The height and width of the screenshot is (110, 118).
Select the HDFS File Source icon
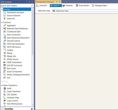[4, 47]
